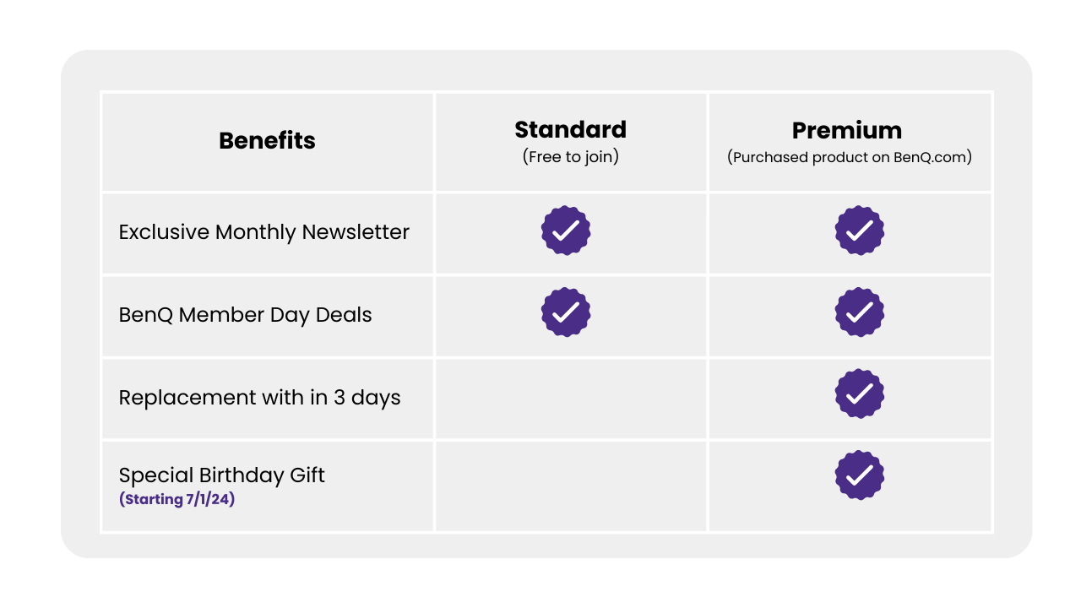Select the Standard plan heading

coord(571,129)
